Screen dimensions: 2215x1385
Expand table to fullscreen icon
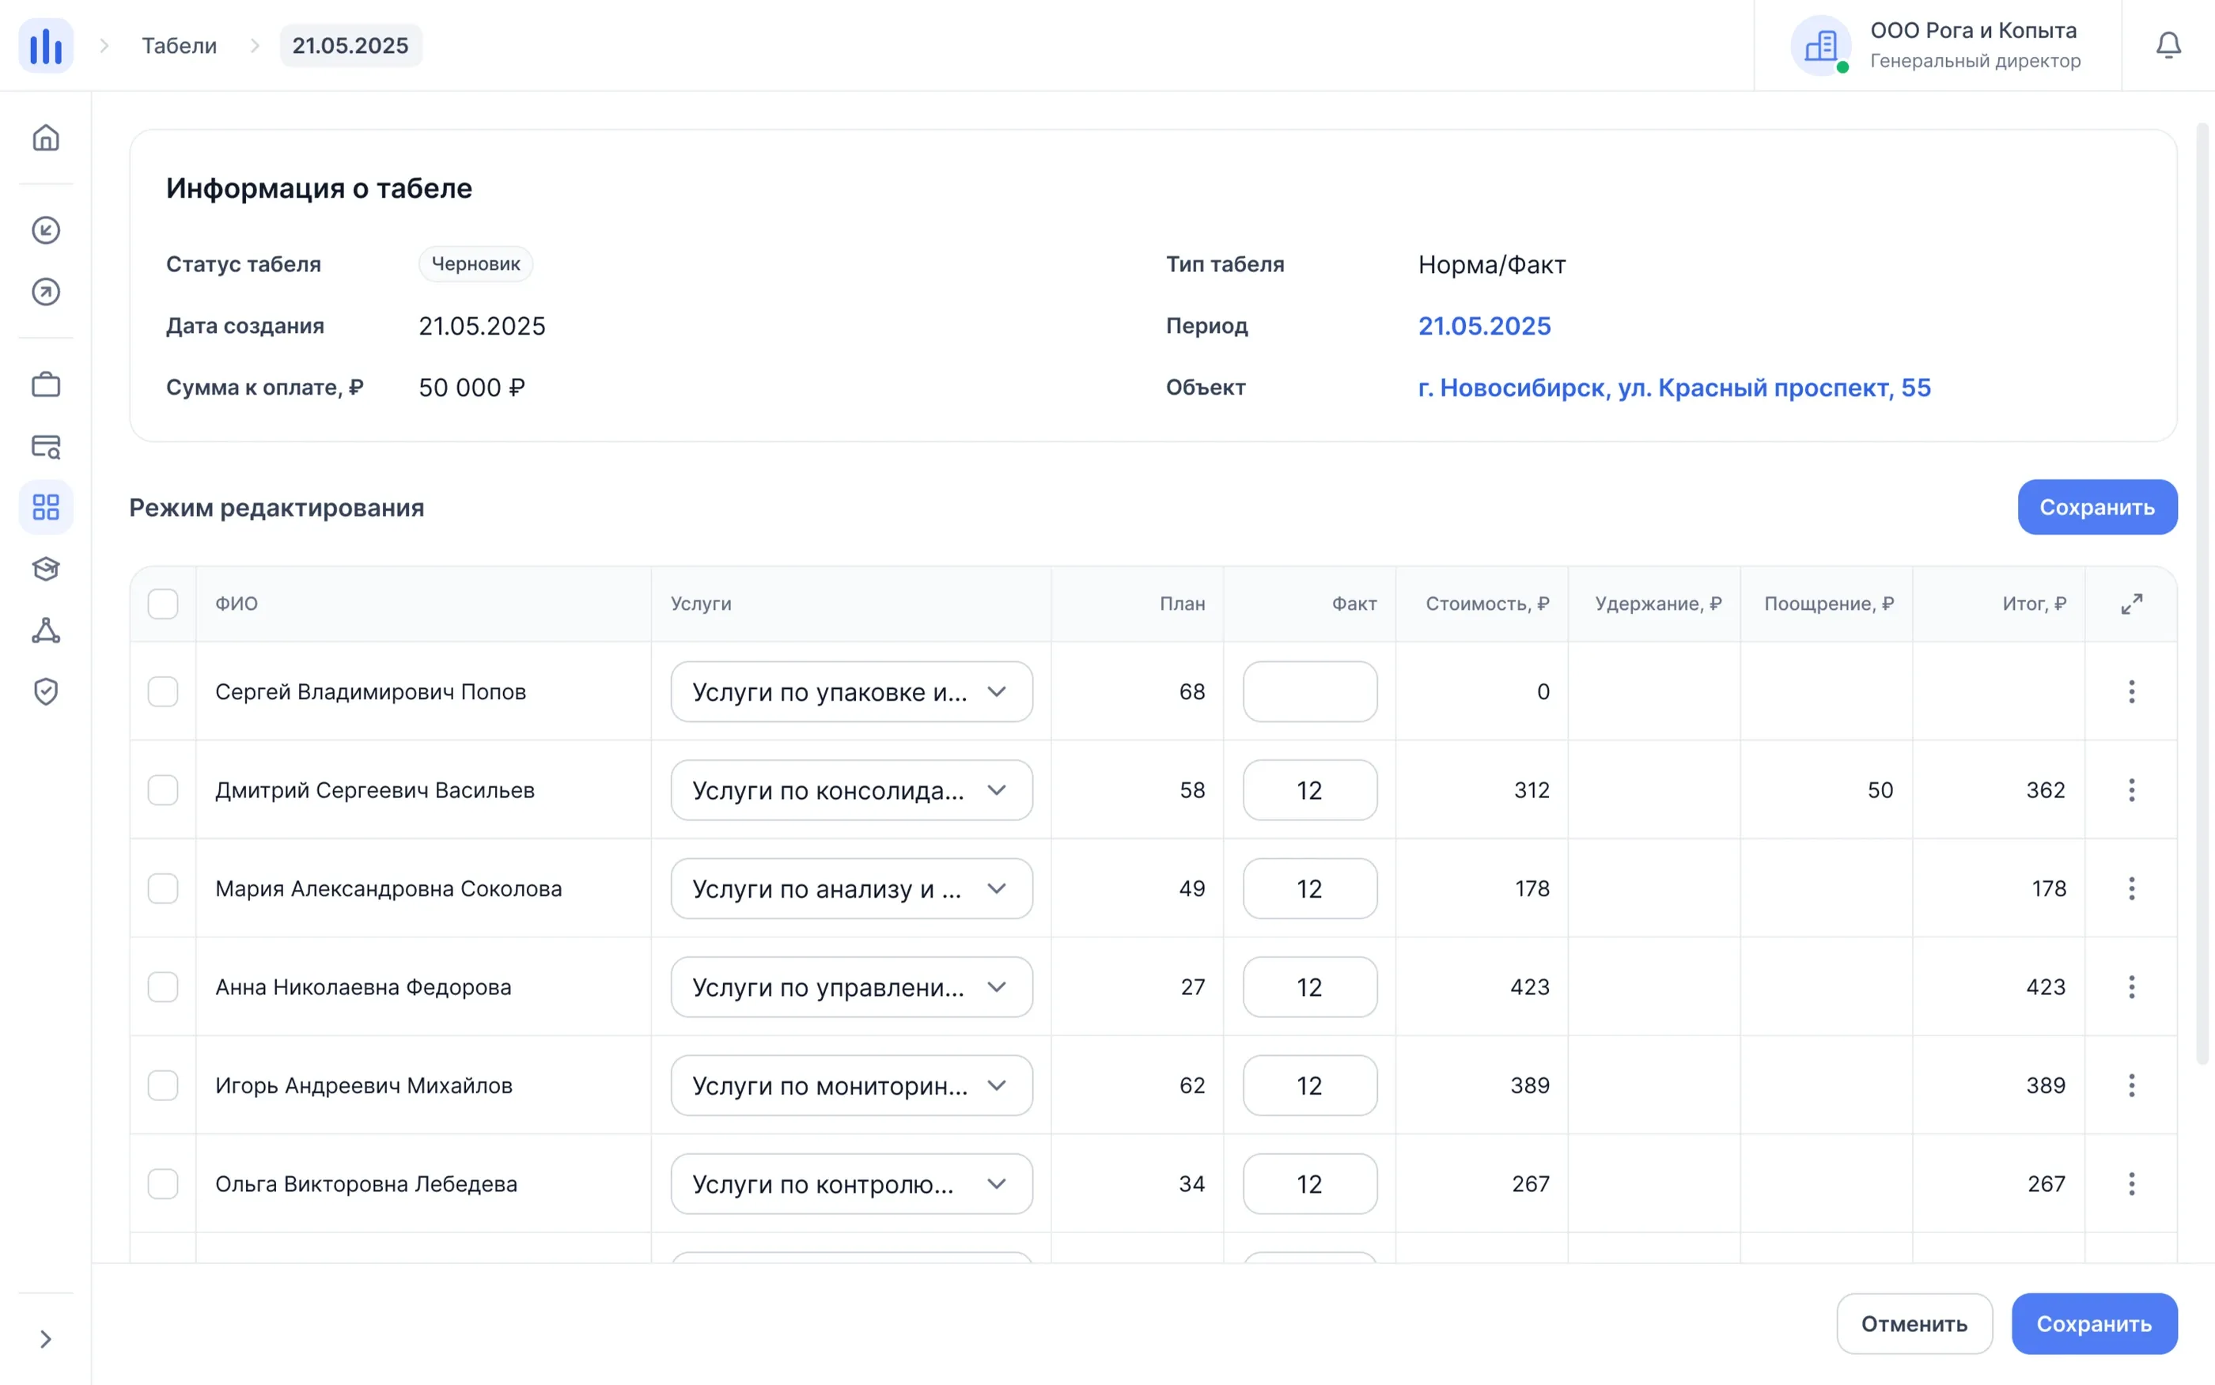tap(2132, 604)
